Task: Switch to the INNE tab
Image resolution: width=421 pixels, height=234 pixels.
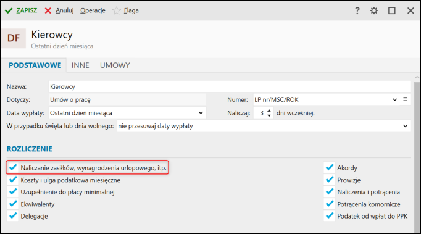Action: click(x=80, y=65)
